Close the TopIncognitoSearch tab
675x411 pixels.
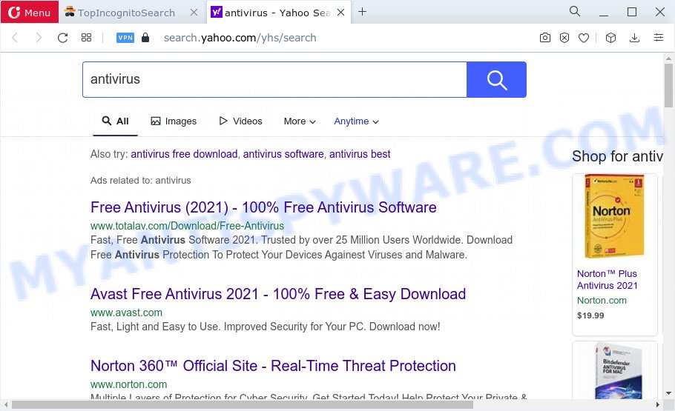[x=194, y=13]
